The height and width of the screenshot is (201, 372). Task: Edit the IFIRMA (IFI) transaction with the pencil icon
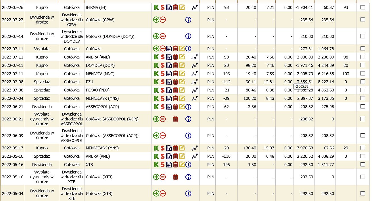coord(182,7)
